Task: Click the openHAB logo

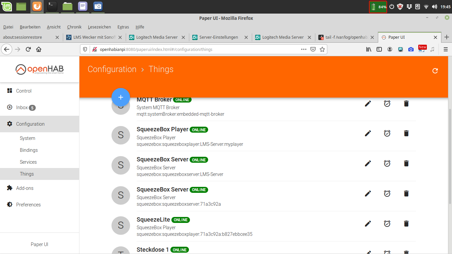Action: pos(39,69)
